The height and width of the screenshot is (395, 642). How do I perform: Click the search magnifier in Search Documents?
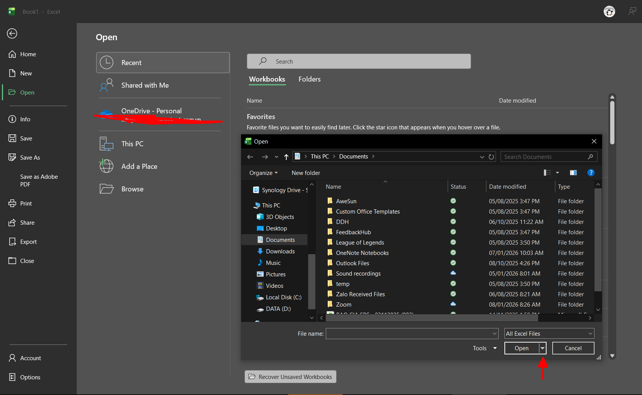[590, 157]
